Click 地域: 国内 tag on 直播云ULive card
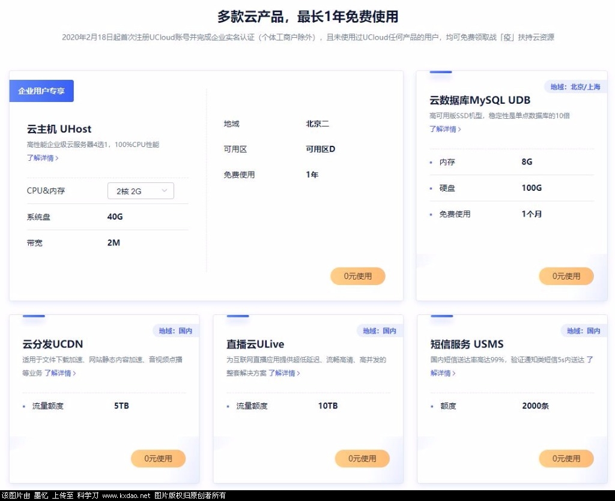This screenshot has width=615, height=501. coord(380,331)
